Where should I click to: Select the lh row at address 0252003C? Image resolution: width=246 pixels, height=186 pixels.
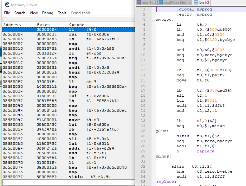click(68, 101)
